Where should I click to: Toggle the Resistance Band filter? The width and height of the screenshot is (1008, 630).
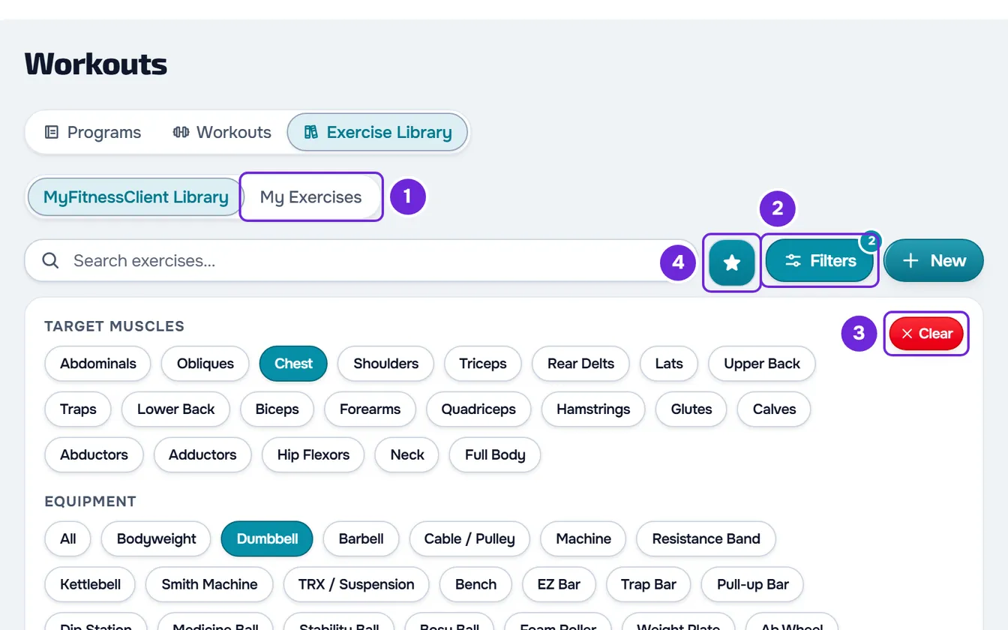pos(706,539)
